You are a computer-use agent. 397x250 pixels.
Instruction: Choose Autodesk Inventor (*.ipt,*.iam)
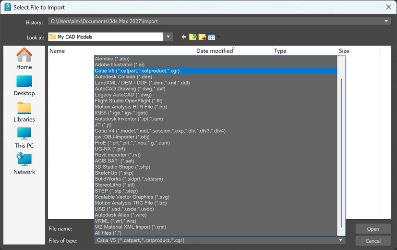click(216, 119)
